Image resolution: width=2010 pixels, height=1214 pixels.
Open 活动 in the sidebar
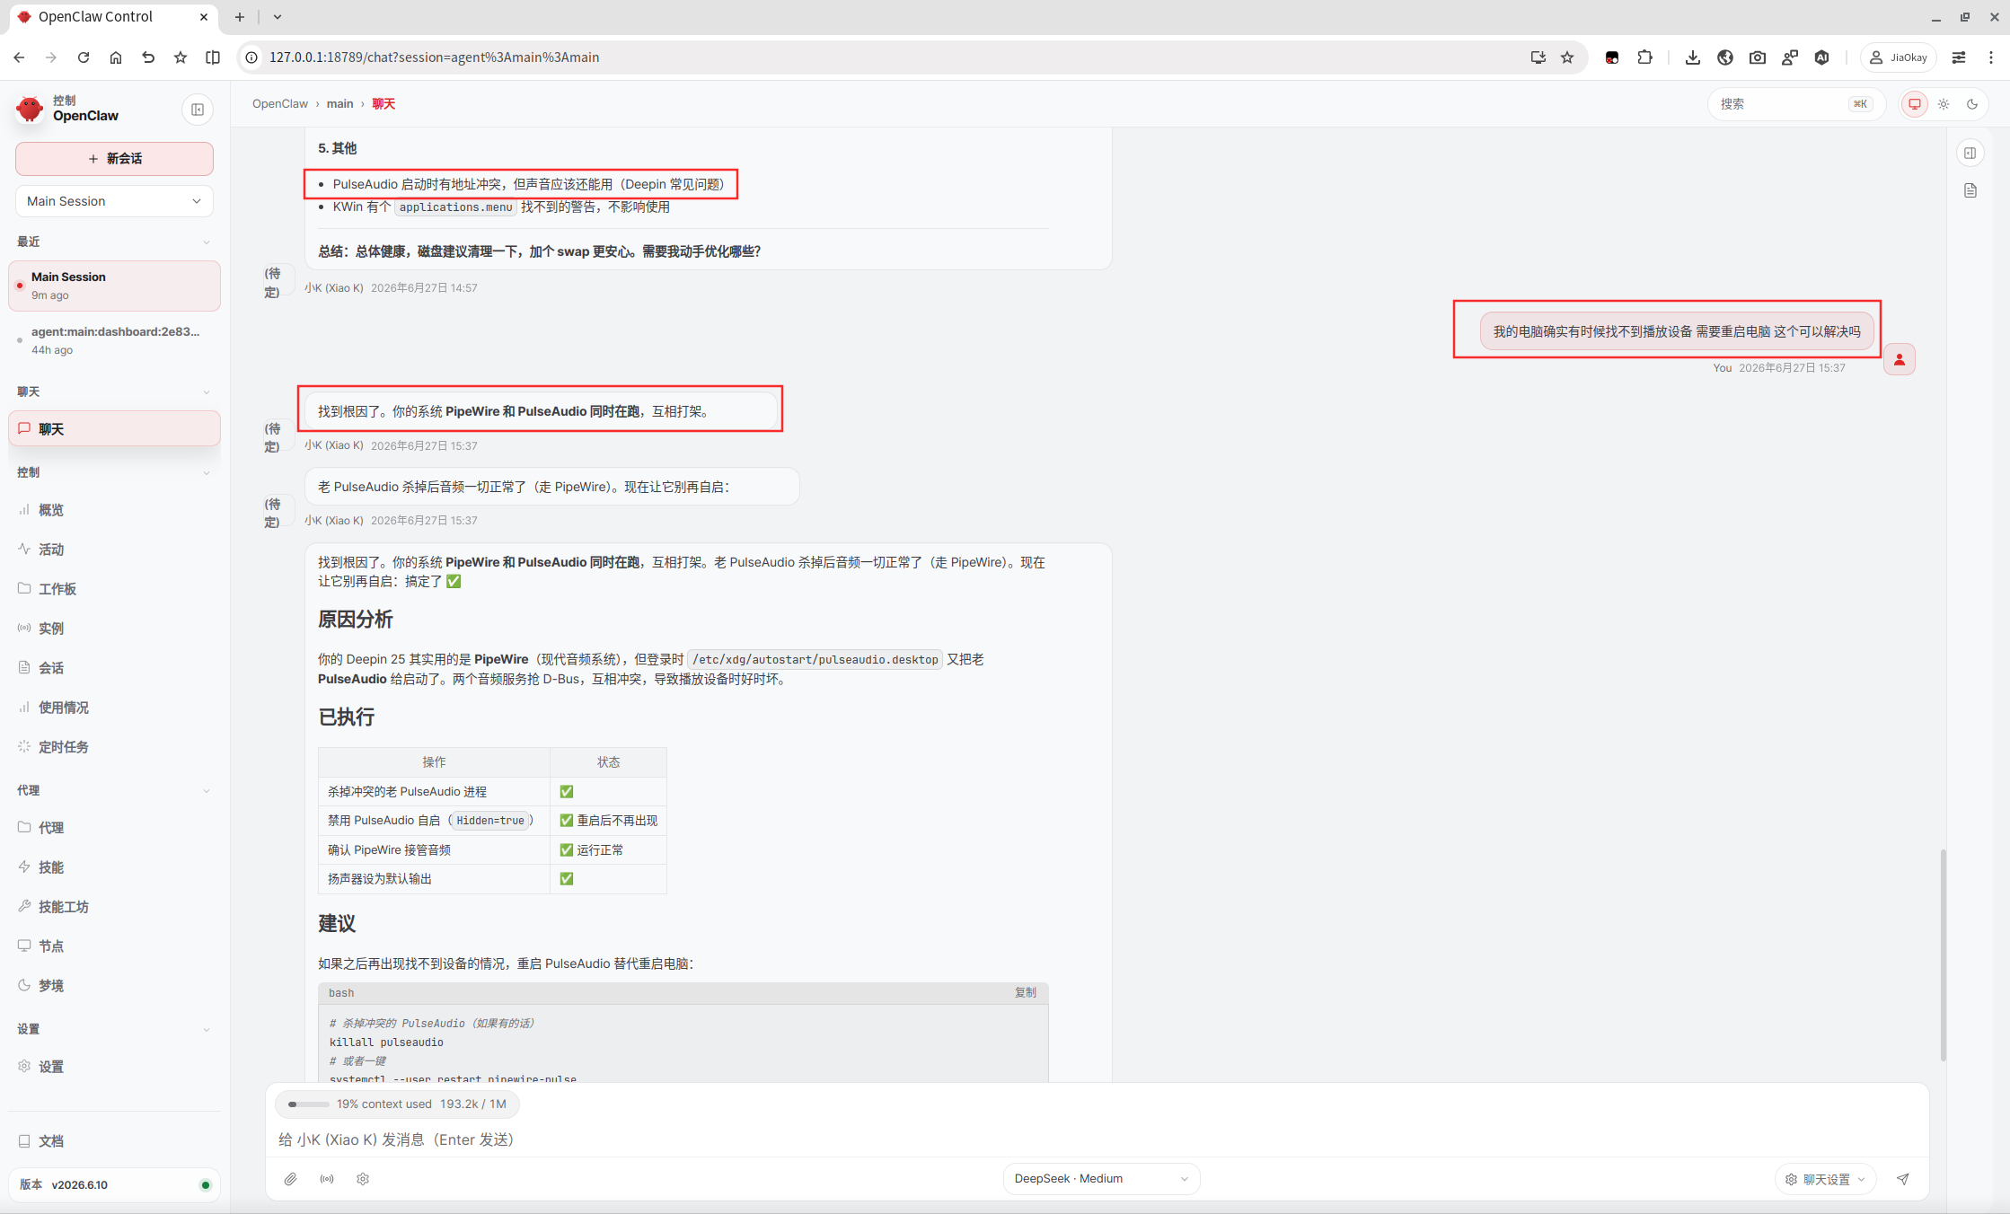pos(114,550)
